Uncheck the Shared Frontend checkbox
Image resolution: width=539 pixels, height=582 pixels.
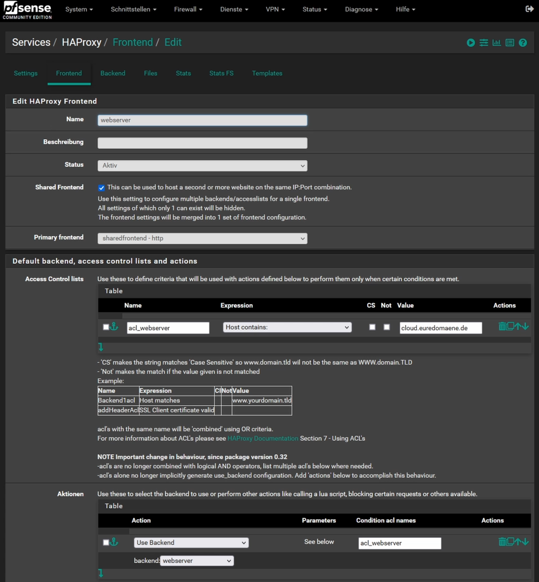coord(101,188)
